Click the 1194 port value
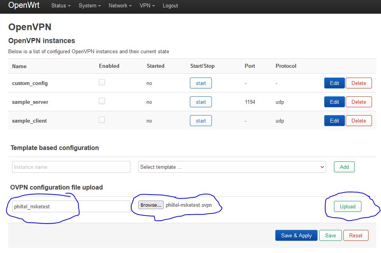 pyautogui.click(x=250, y=102)
